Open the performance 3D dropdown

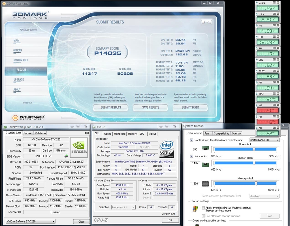click(x=264, y=140)
